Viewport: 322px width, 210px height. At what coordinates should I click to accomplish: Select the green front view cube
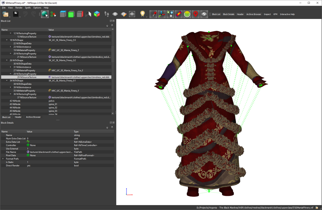pos(71,14)
